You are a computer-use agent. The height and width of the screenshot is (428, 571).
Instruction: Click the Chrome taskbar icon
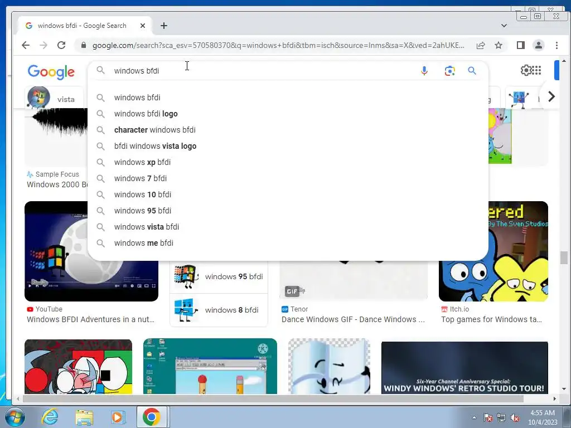152,417
